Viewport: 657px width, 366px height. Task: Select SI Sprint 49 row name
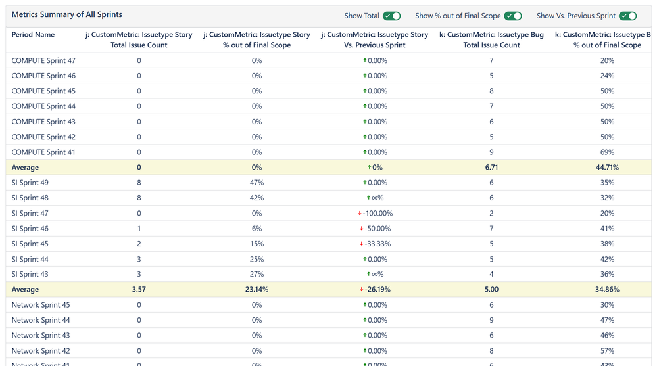(x=30, y=183)
